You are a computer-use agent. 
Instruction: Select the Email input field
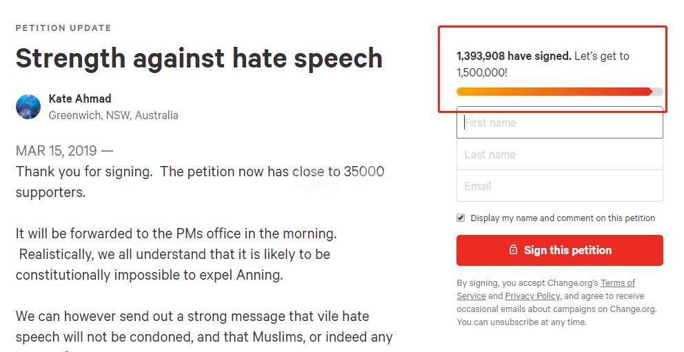[x=559, y=186]
